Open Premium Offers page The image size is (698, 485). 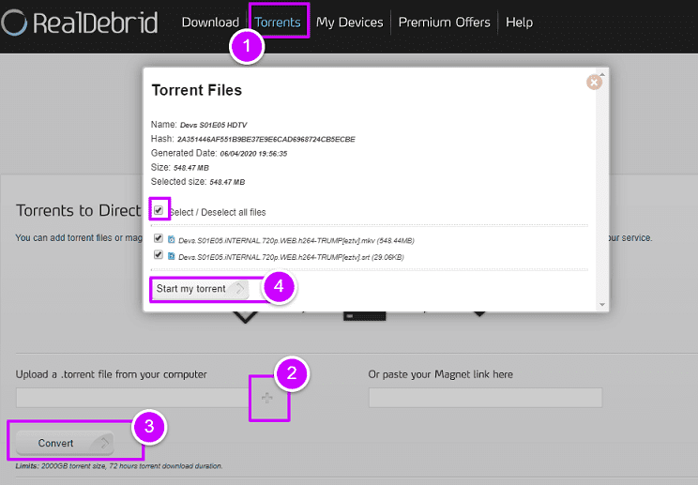tap(445, 23)
